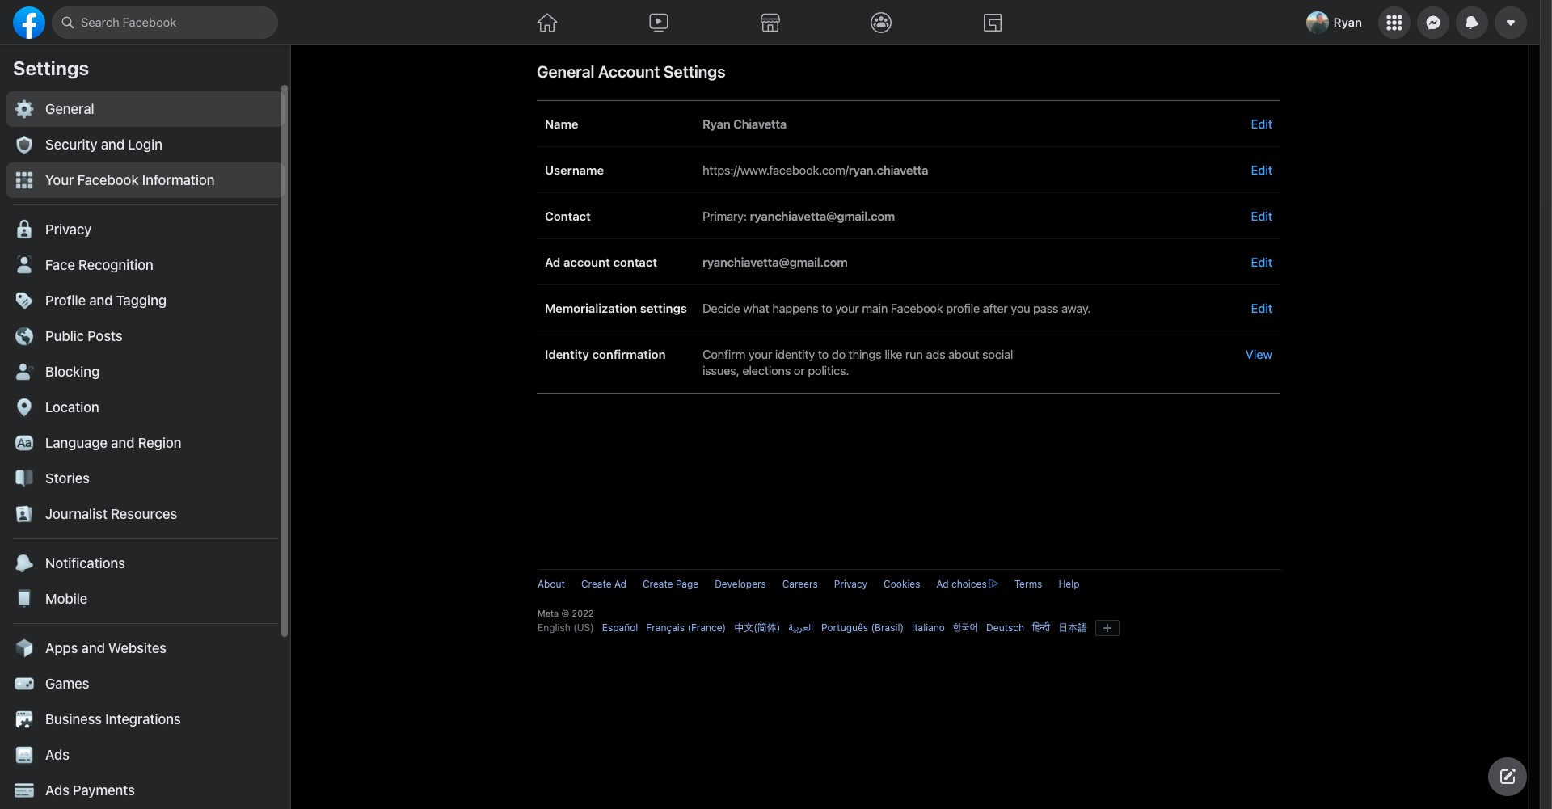Open the Careers footer link
1552x809 pixels.
(800, 584)
